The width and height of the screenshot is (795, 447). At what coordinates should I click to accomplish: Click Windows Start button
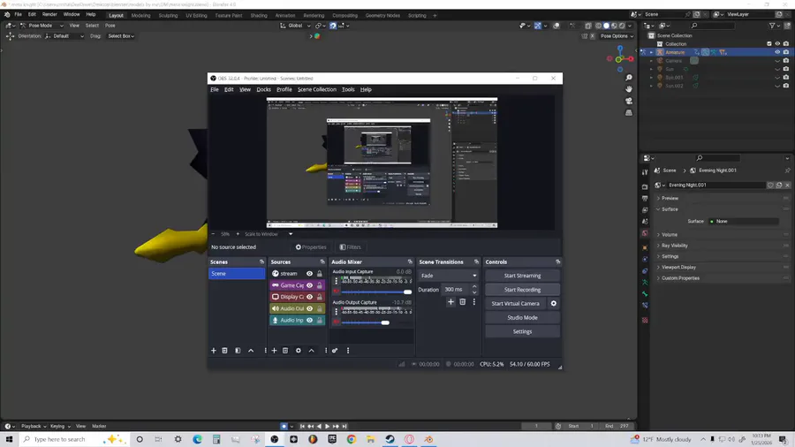tap(9, 439)
